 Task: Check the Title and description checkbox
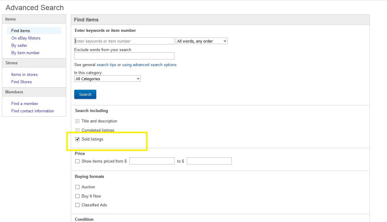pos(77,121)
